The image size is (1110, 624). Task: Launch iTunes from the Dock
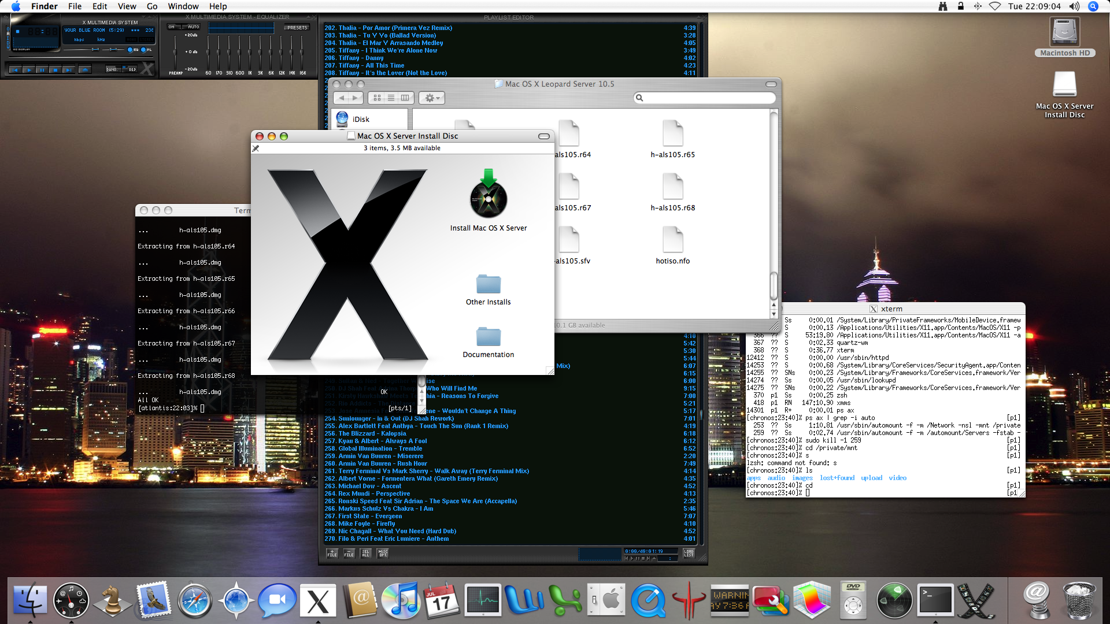click(x=401, y=601)
